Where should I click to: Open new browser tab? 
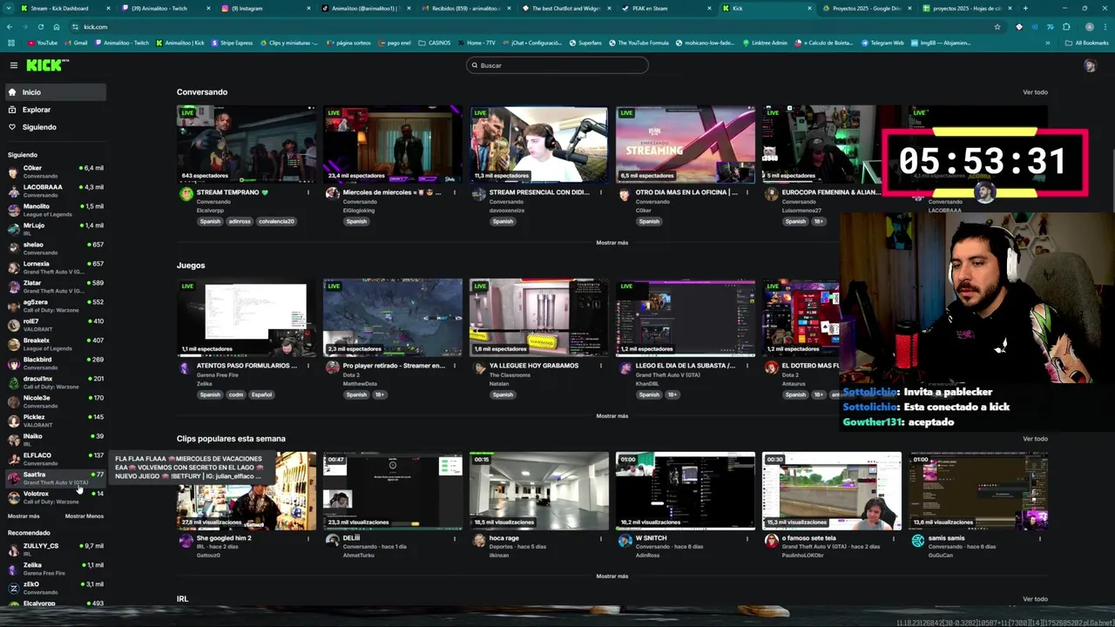[x=1025, y=8]
